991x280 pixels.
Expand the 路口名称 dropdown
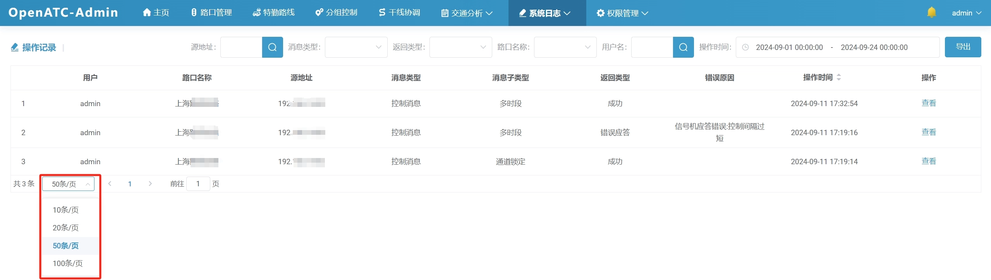pyautogui.click(x=565, y=47)
